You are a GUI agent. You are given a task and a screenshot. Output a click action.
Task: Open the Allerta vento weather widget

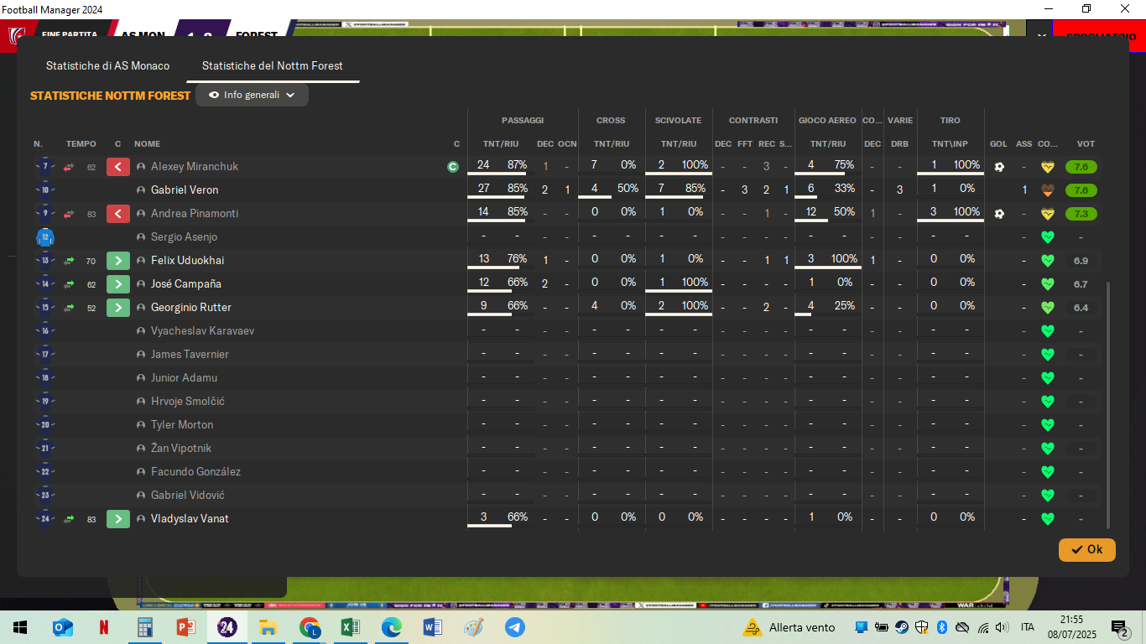coord(789,627)
